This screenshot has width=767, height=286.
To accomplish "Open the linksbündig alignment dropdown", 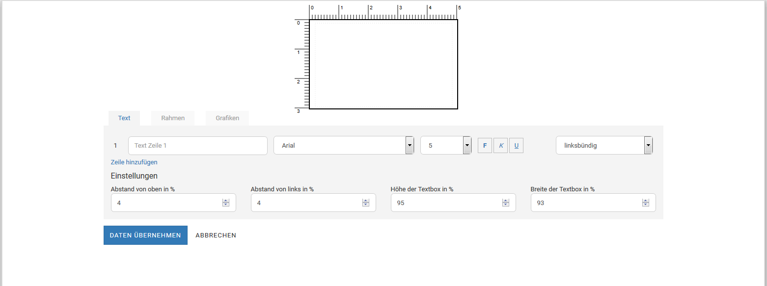I will (604, 145).
